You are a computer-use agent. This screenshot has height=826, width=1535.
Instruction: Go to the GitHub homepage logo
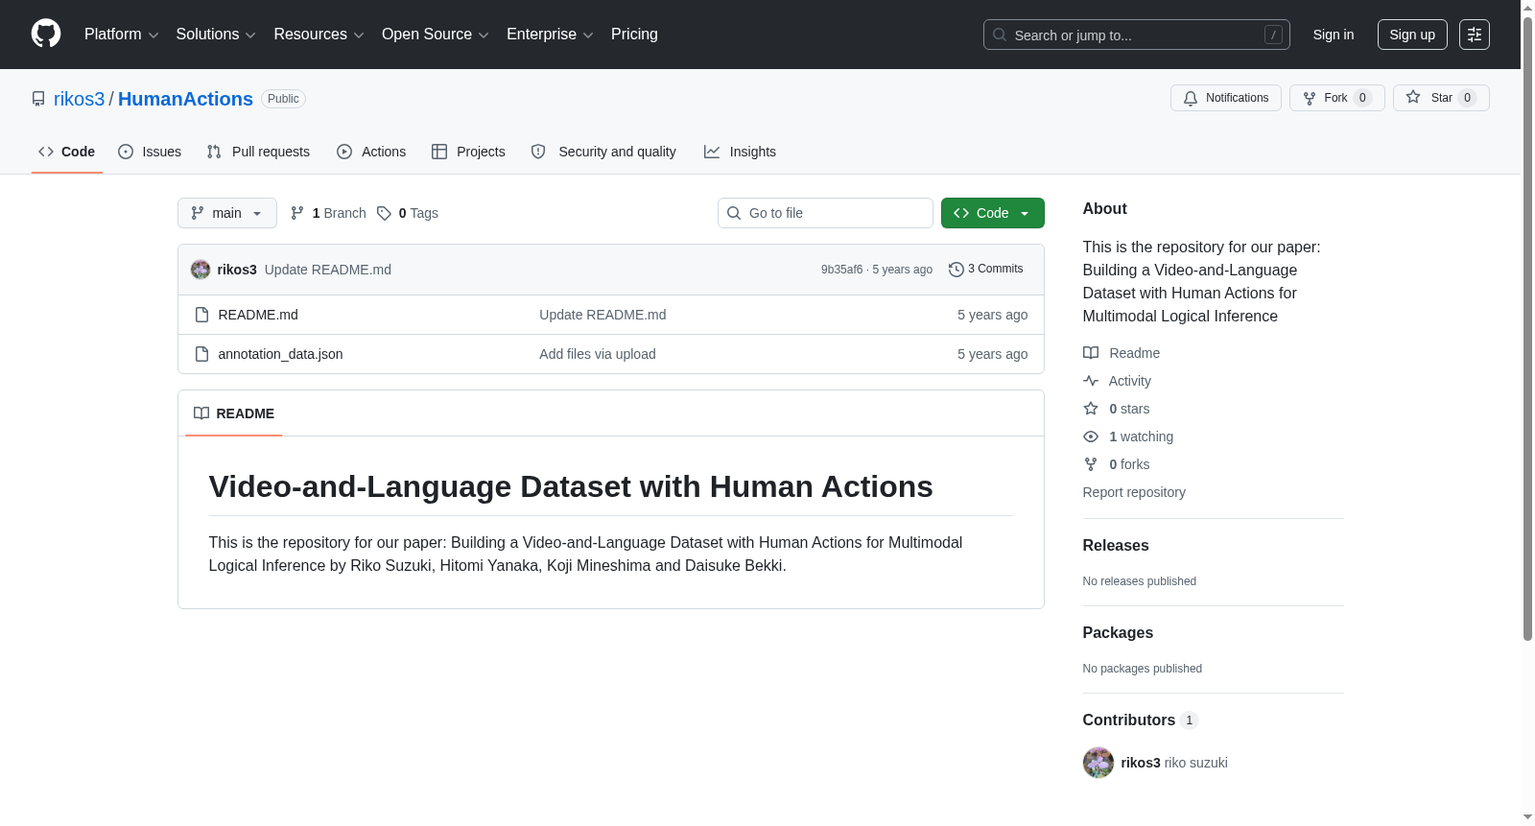[x=46, y=34]
